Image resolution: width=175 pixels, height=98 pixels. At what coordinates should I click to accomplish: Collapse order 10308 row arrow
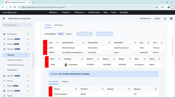(x=47, y=65)
